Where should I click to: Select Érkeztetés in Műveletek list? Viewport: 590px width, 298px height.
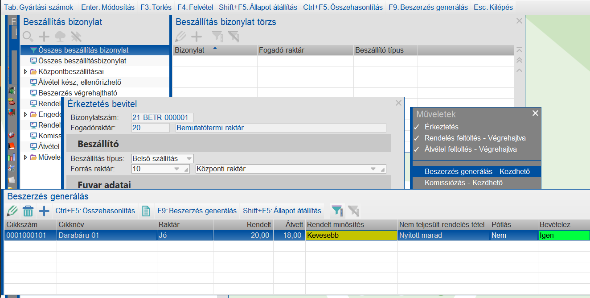(x=477, y=127)
